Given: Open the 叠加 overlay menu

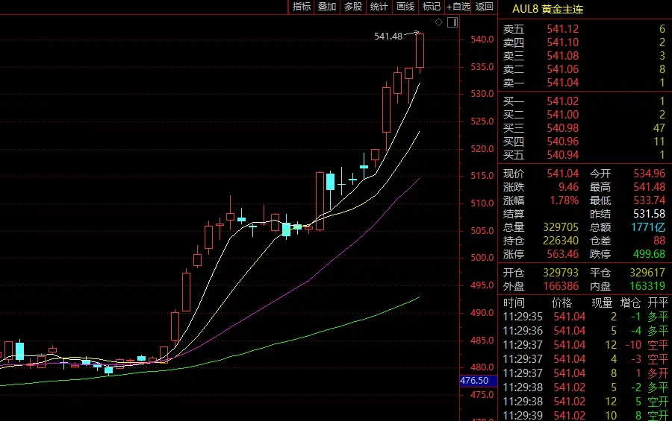Looking at the screenshot, I should (x=327, y=7).
